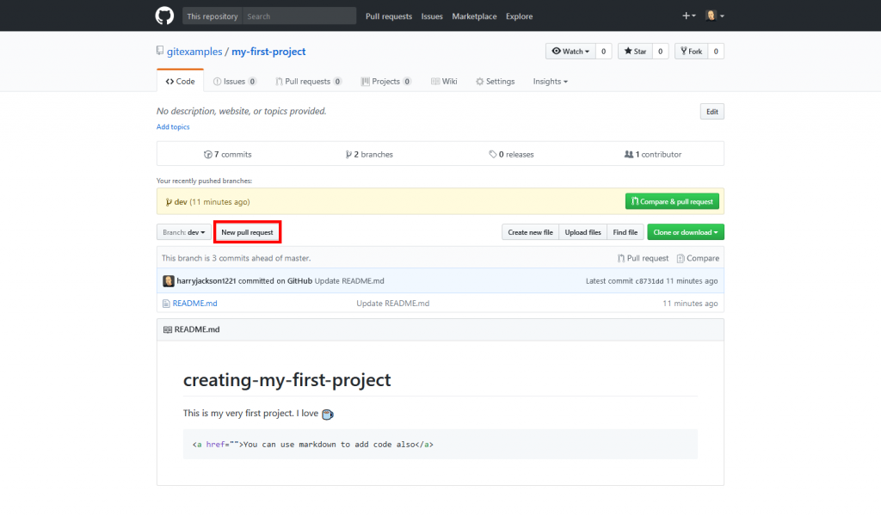Open the GitHub home via the Octocat logo
Viewport: 881px width, 516px height.
[x=164, y=15]
